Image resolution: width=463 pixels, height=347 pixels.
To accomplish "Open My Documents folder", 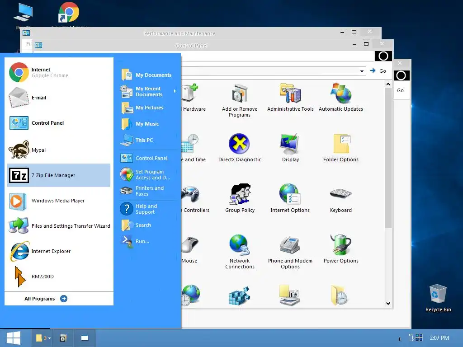I will pyautogui.click(x=148, y=75).
